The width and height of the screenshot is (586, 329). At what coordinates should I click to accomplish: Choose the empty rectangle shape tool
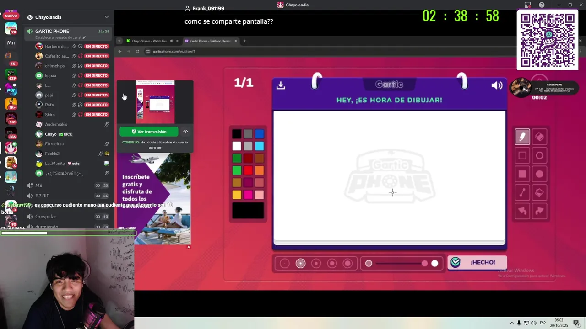[522, 155]
